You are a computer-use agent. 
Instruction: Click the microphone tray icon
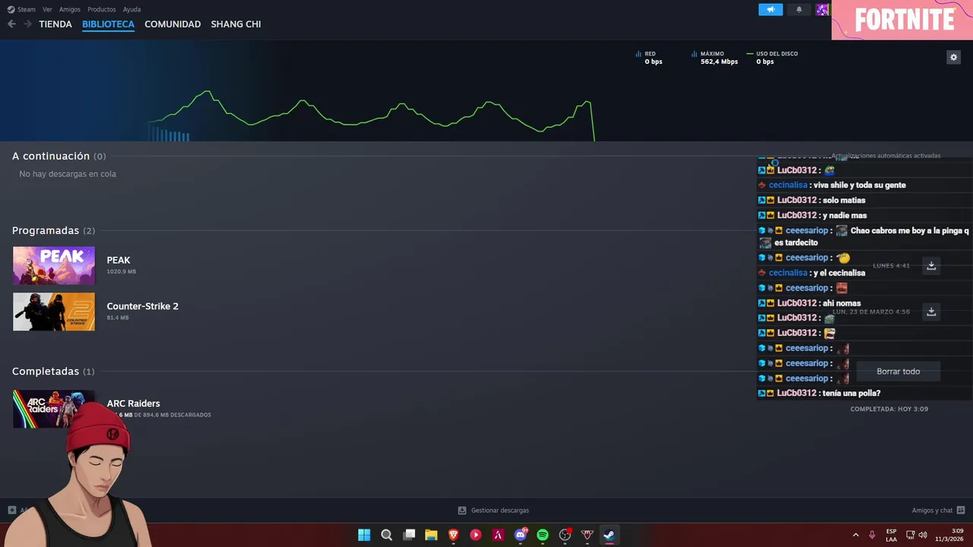[872, 535]
